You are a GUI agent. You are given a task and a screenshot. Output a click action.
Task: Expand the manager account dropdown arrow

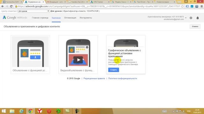pos(186,18)
